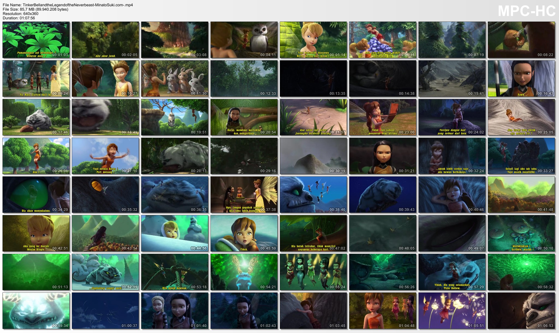Choose the frame marked 00:08:22

pos(521,40)
